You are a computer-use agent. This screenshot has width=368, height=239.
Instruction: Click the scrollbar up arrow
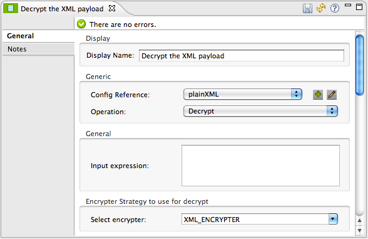pyautogui.click(x=359, y=221)
